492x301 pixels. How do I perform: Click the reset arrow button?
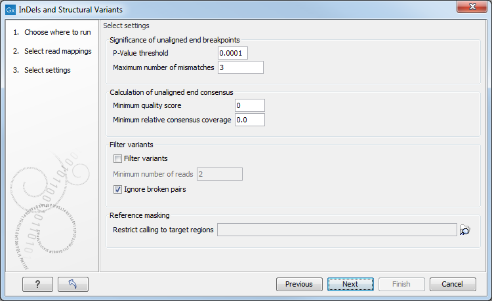click(x=73, y=284)
